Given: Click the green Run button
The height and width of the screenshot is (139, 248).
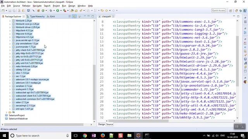Looking at the screenshot, I should coord(58,10).
